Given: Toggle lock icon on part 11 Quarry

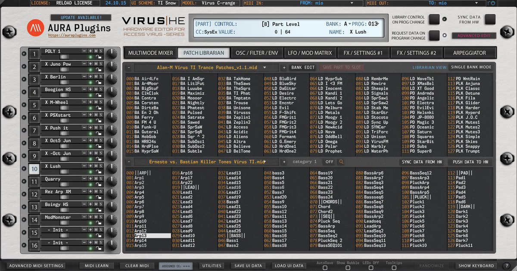Looking at the screenshot, I should point(99,184).
